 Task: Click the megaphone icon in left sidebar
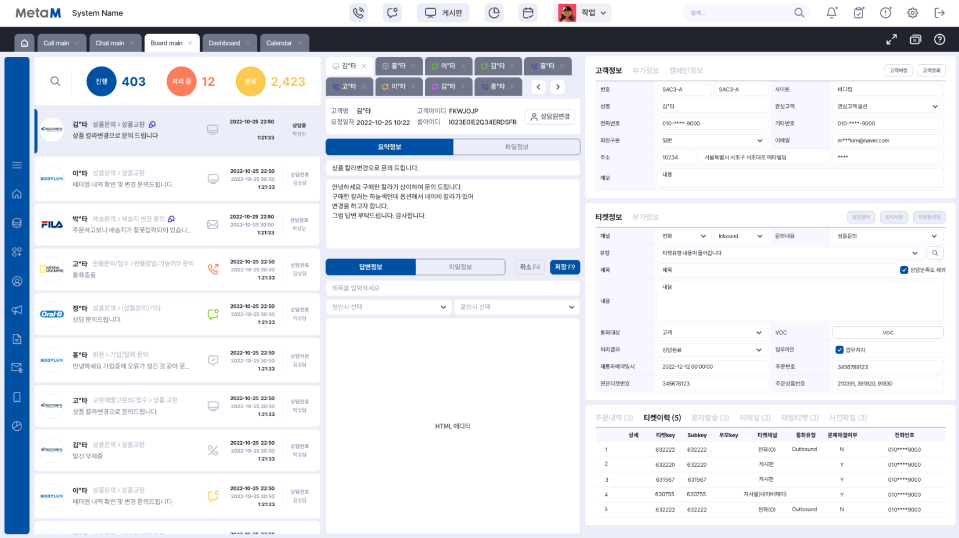pos(17,310)
